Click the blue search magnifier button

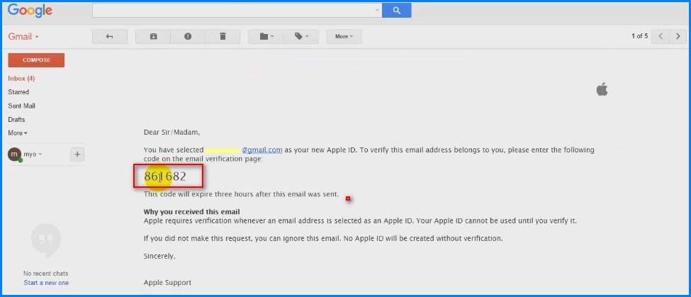397,11
